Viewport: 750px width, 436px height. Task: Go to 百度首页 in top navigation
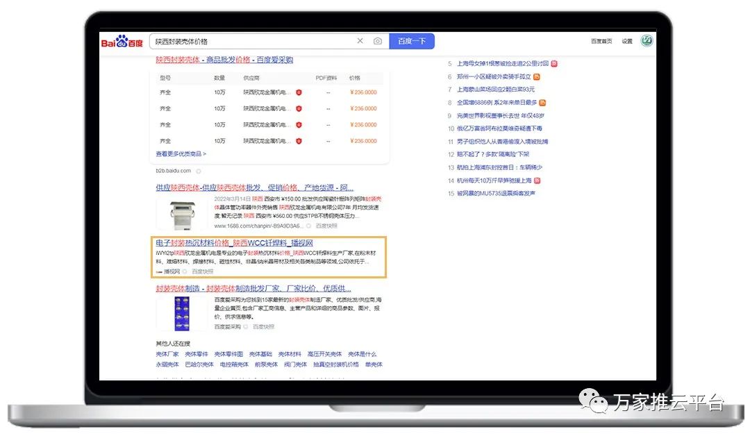[601, 42]
